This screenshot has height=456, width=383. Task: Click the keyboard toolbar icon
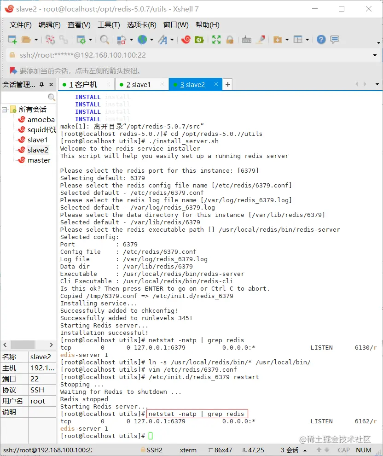[x=247, y=40]
